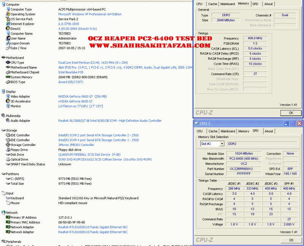
Task: Click the CPU Type chip icon
Action: (x=8, y=62)
